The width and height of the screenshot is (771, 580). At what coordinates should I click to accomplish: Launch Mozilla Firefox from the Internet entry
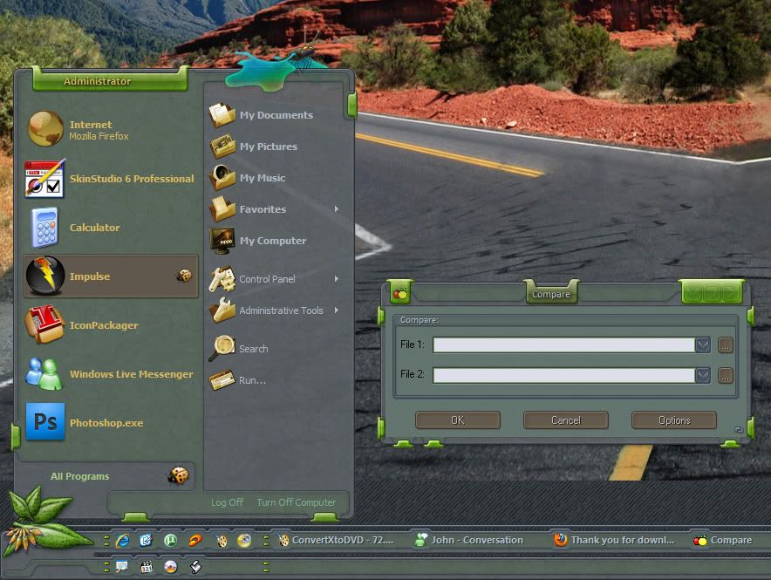(x=111, y=130)
